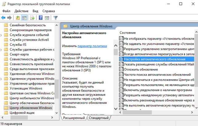The height and width of the screenshot is (126, 198).
Task: Select Не задавать по умолчанию параметр policy
Action: click(x=159, y=44)
